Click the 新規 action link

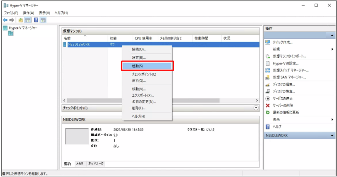coord(276,49)
